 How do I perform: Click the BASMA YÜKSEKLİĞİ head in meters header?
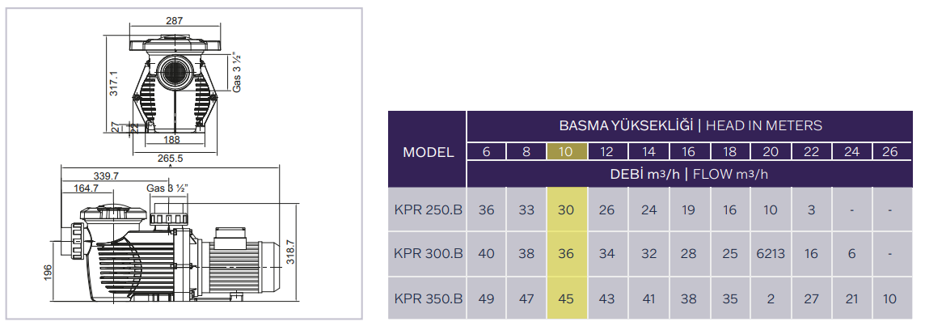691,125
